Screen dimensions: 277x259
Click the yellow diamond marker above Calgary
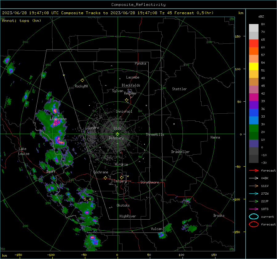122,177
